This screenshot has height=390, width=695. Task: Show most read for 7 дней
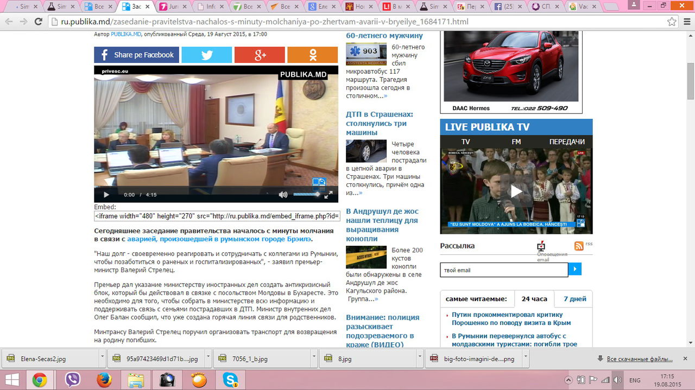[574, 299]
